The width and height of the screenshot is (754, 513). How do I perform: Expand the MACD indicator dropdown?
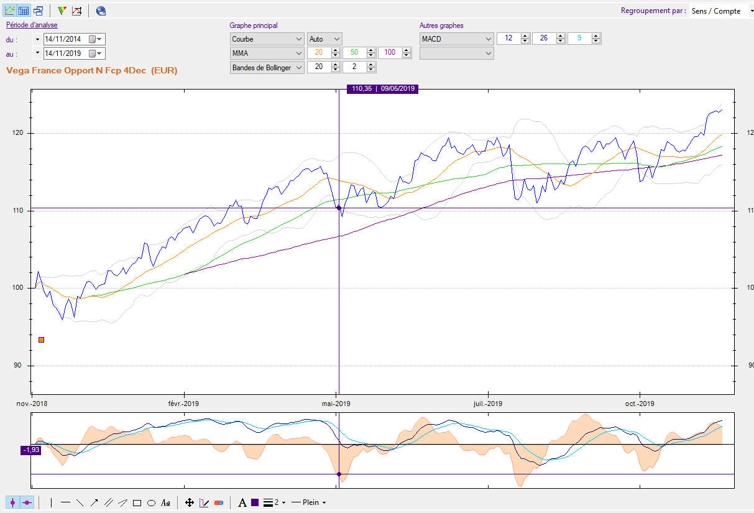pyautogui.click(x=457, y=39)
